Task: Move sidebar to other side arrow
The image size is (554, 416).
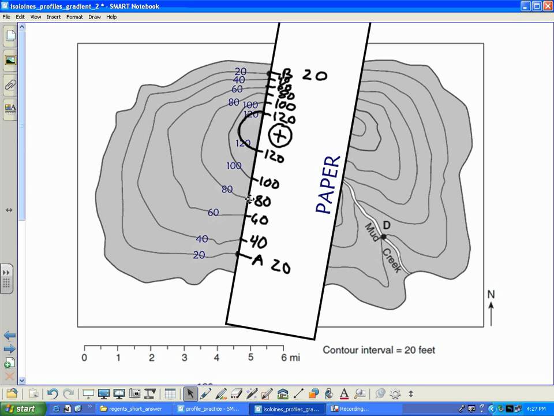Action: click(9, 210)
